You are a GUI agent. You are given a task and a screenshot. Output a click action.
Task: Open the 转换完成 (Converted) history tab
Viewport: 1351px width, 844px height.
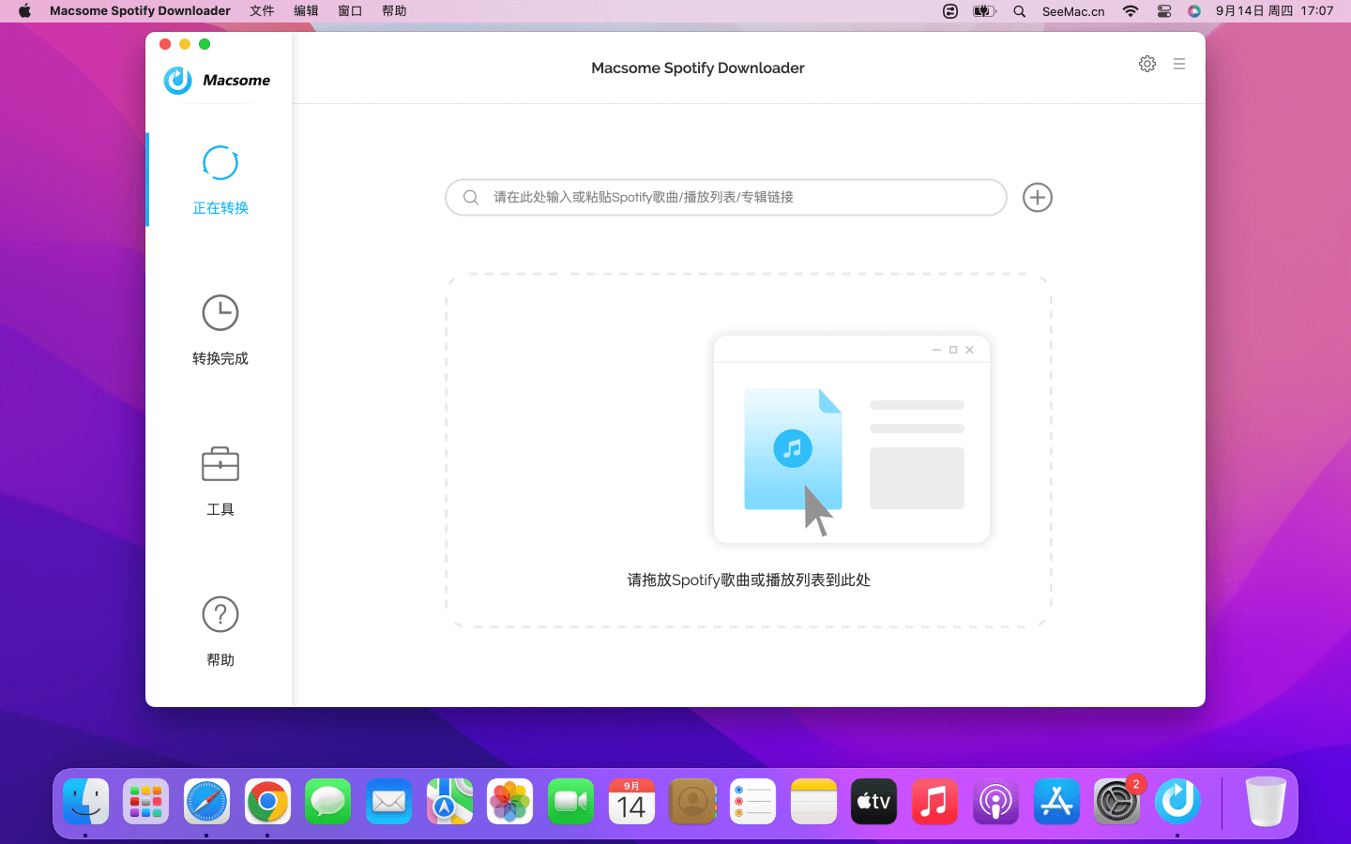click(220, 330)
